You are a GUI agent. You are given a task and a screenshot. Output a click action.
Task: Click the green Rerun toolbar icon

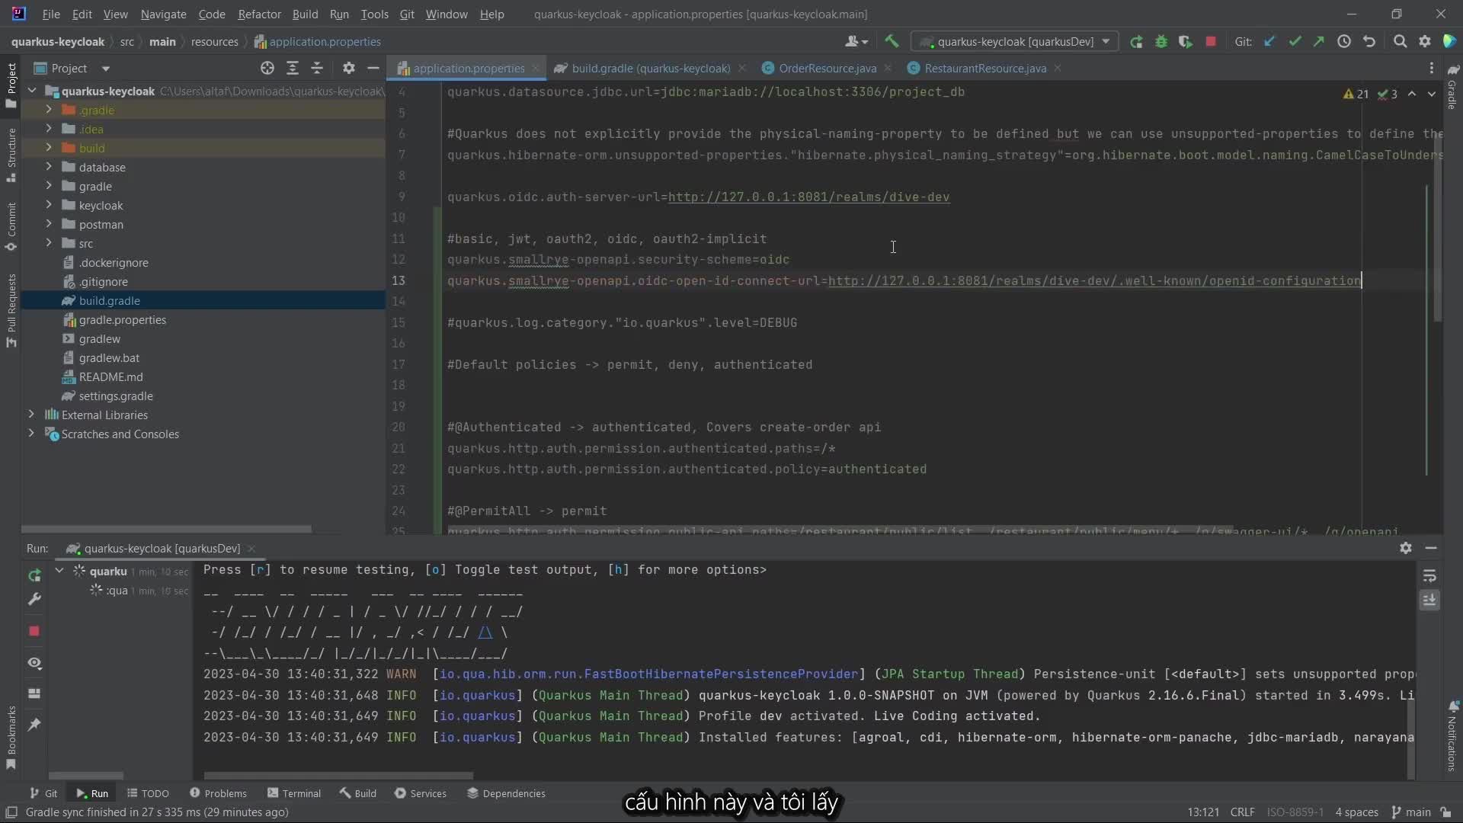pos(1136,42)
